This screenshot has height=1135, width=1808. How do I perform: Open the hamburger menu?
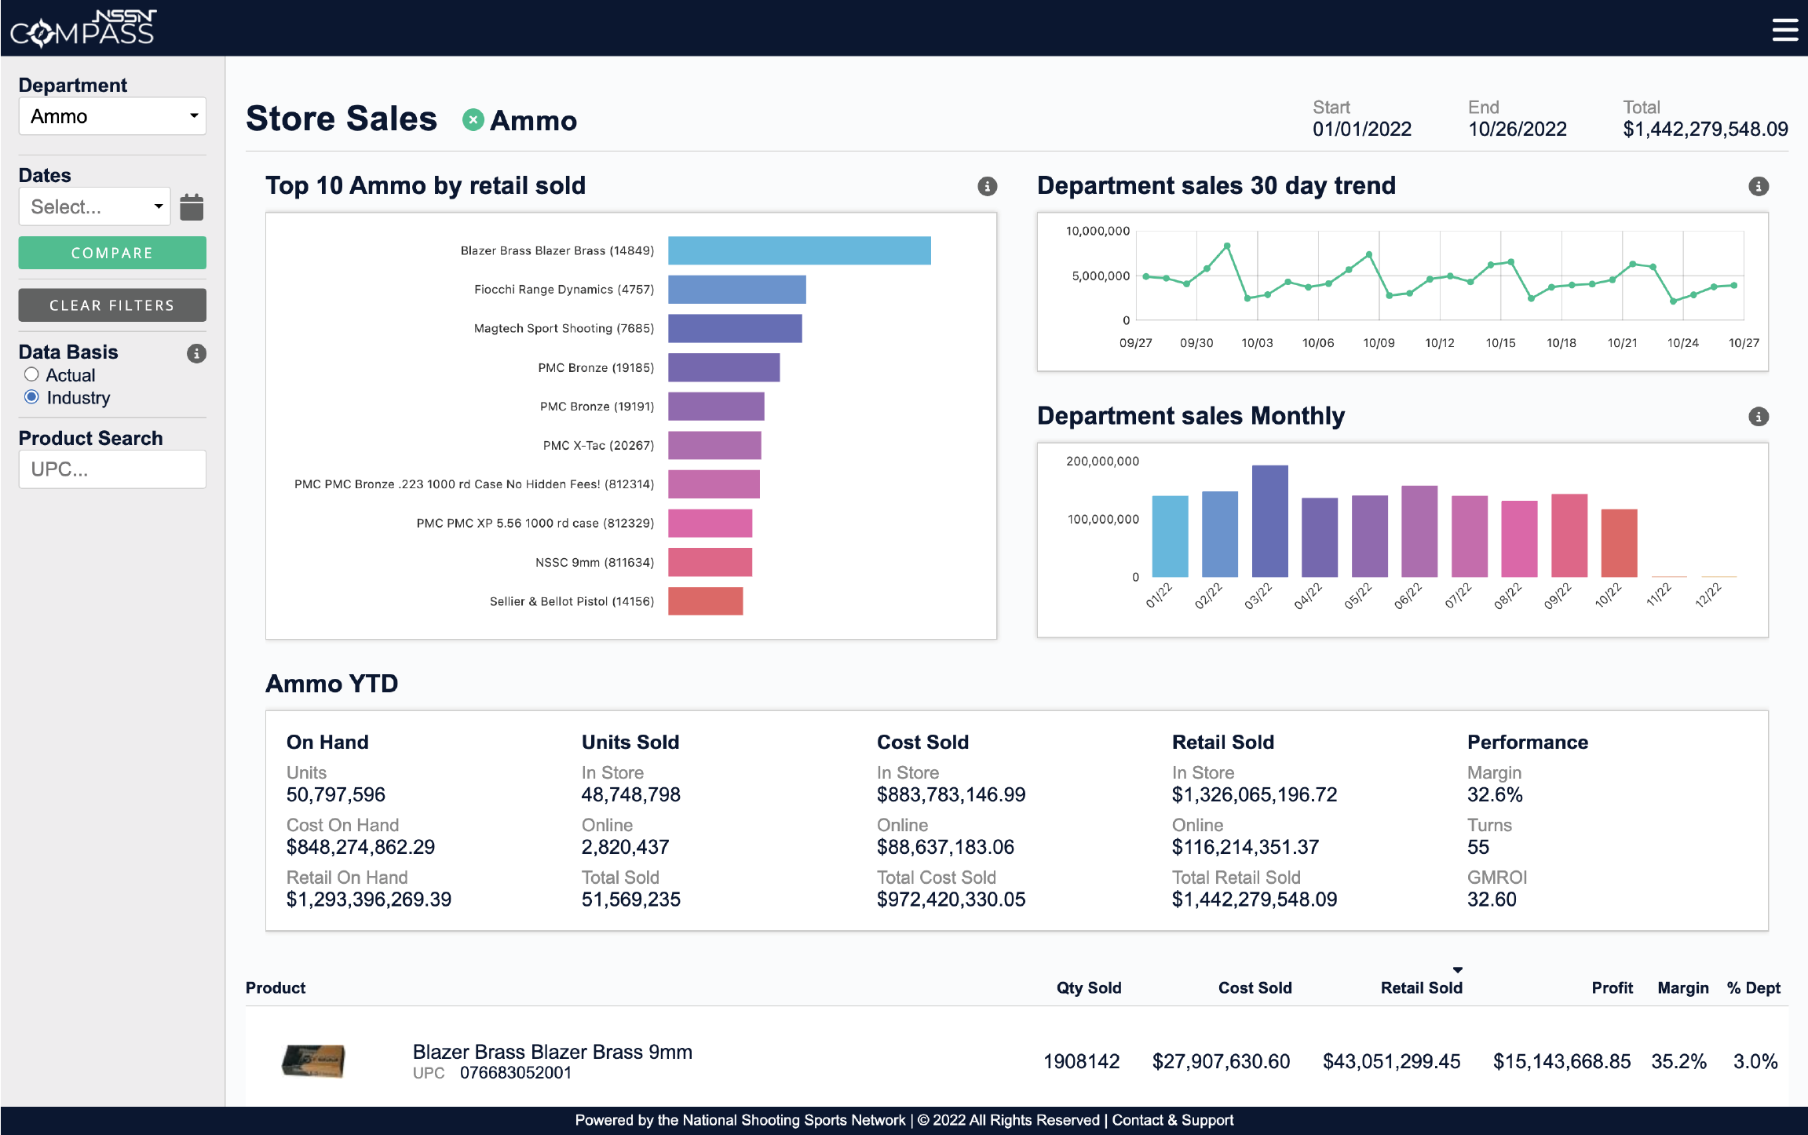[x=1784, y=29]
